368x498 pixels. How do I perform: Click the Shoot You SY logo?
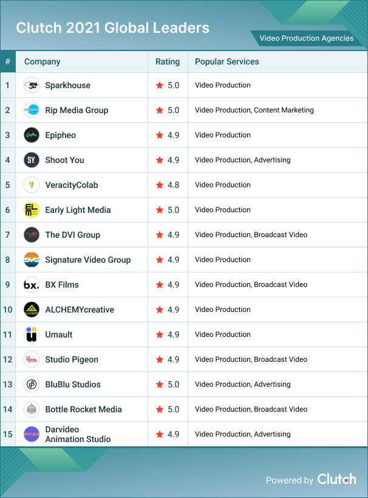point(32,160)
